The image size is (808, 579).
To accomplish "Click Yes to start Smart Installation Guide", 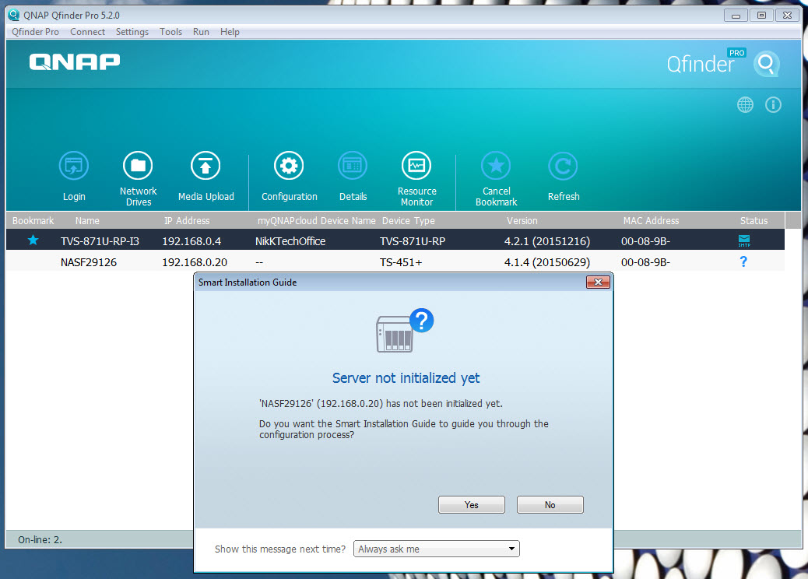I will (472, 505).
